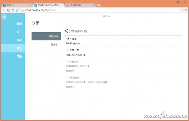Switch to the Word在线 browser tab
189x121 pixels.
[x=48, y=5]
